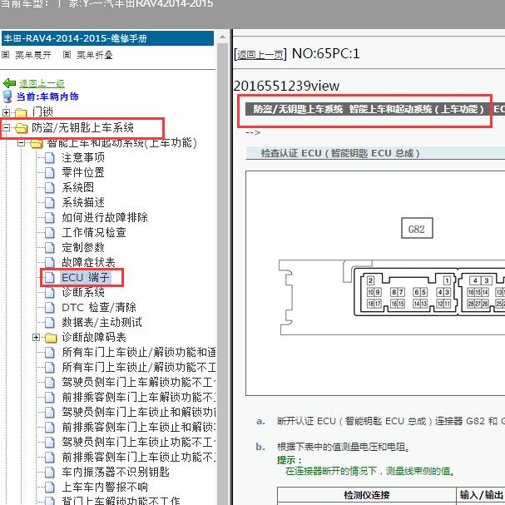This screenshot has width=505, height=505.
Task: Click the 定制参数 document icon
Action: (x=49, y=247)
